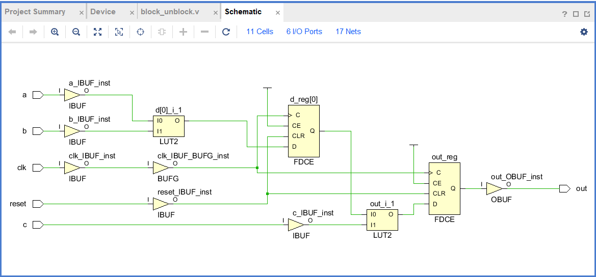
Task: Select the clk_IBUF_BUFG_inst buffer cell
Action: tap(161, 168)
